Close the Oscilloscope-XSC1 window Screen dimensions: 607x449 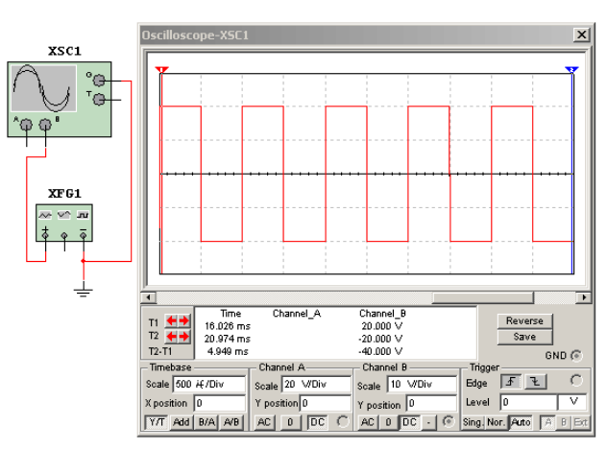click(x=581, y=35)
